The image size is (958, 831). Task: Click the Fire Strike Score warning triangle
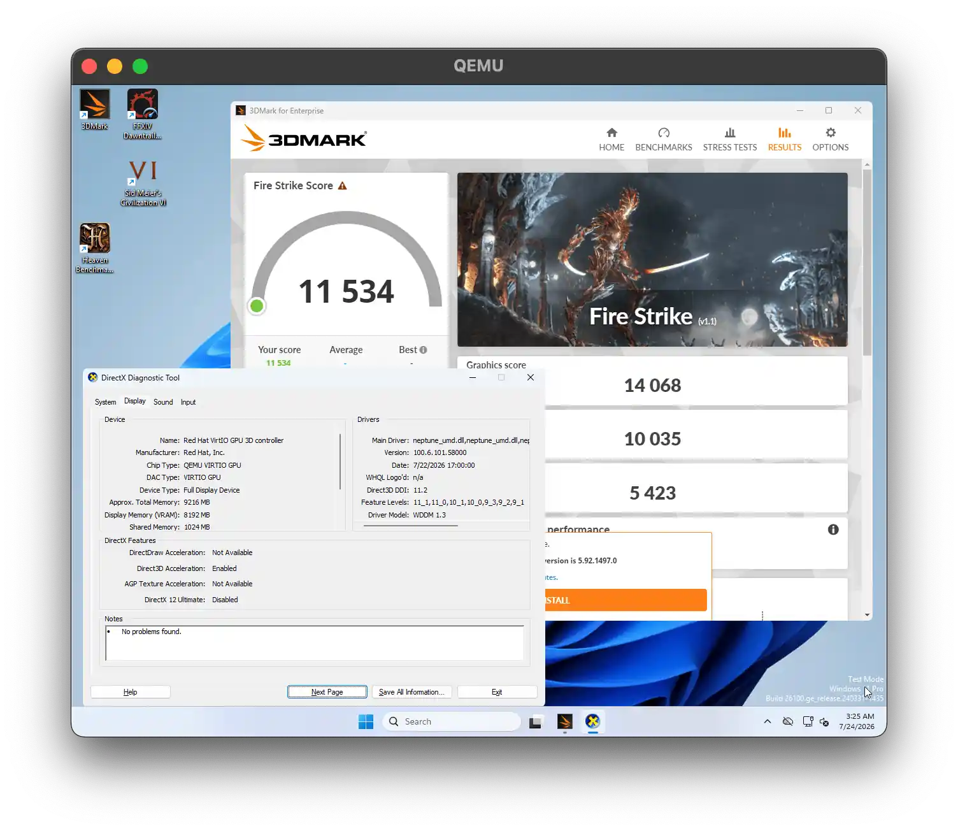(342, 185)
